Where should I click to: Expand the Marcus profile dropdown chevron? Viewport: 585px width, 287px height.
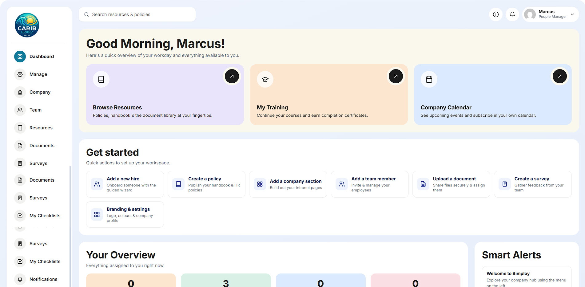[572, 14]
